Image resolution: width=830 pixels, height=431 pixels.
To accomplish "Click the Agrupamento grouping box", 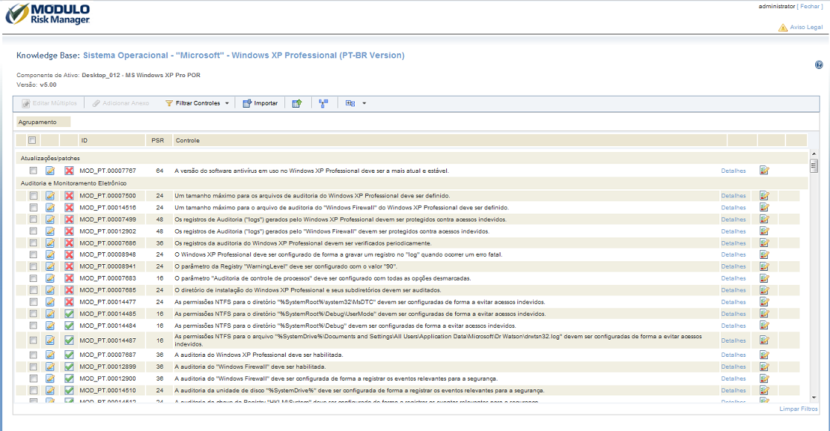I will [x=43, y=122].
